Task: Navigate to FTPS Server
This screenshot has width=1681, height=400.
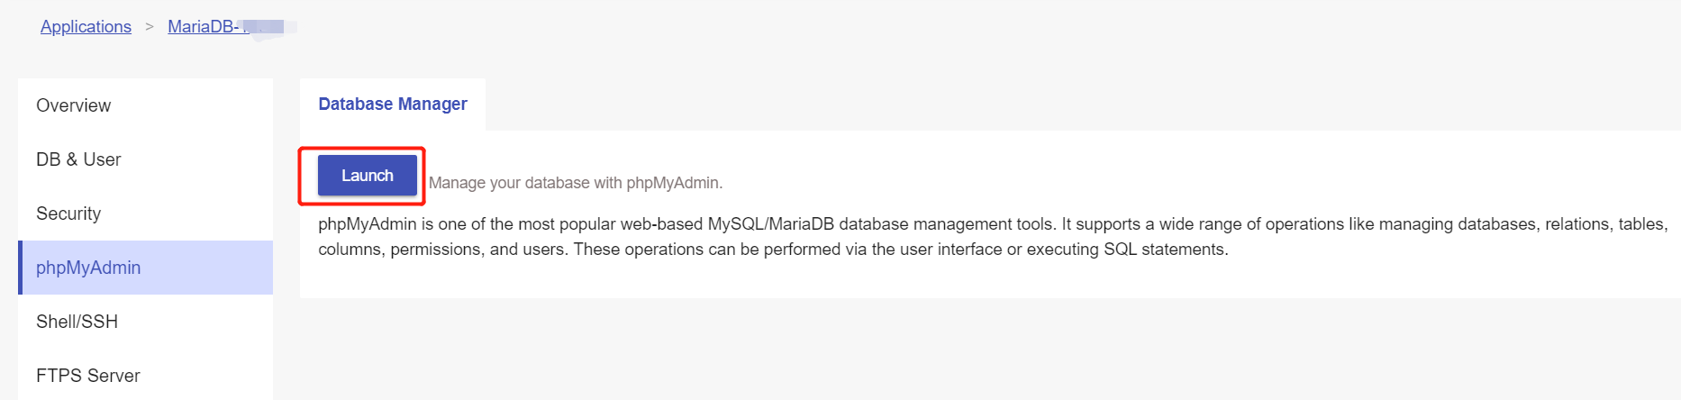Action: tap(87, 376)
